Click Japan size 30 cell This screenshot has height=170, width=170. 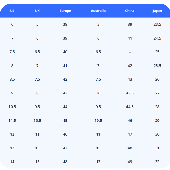click(157, 134)
